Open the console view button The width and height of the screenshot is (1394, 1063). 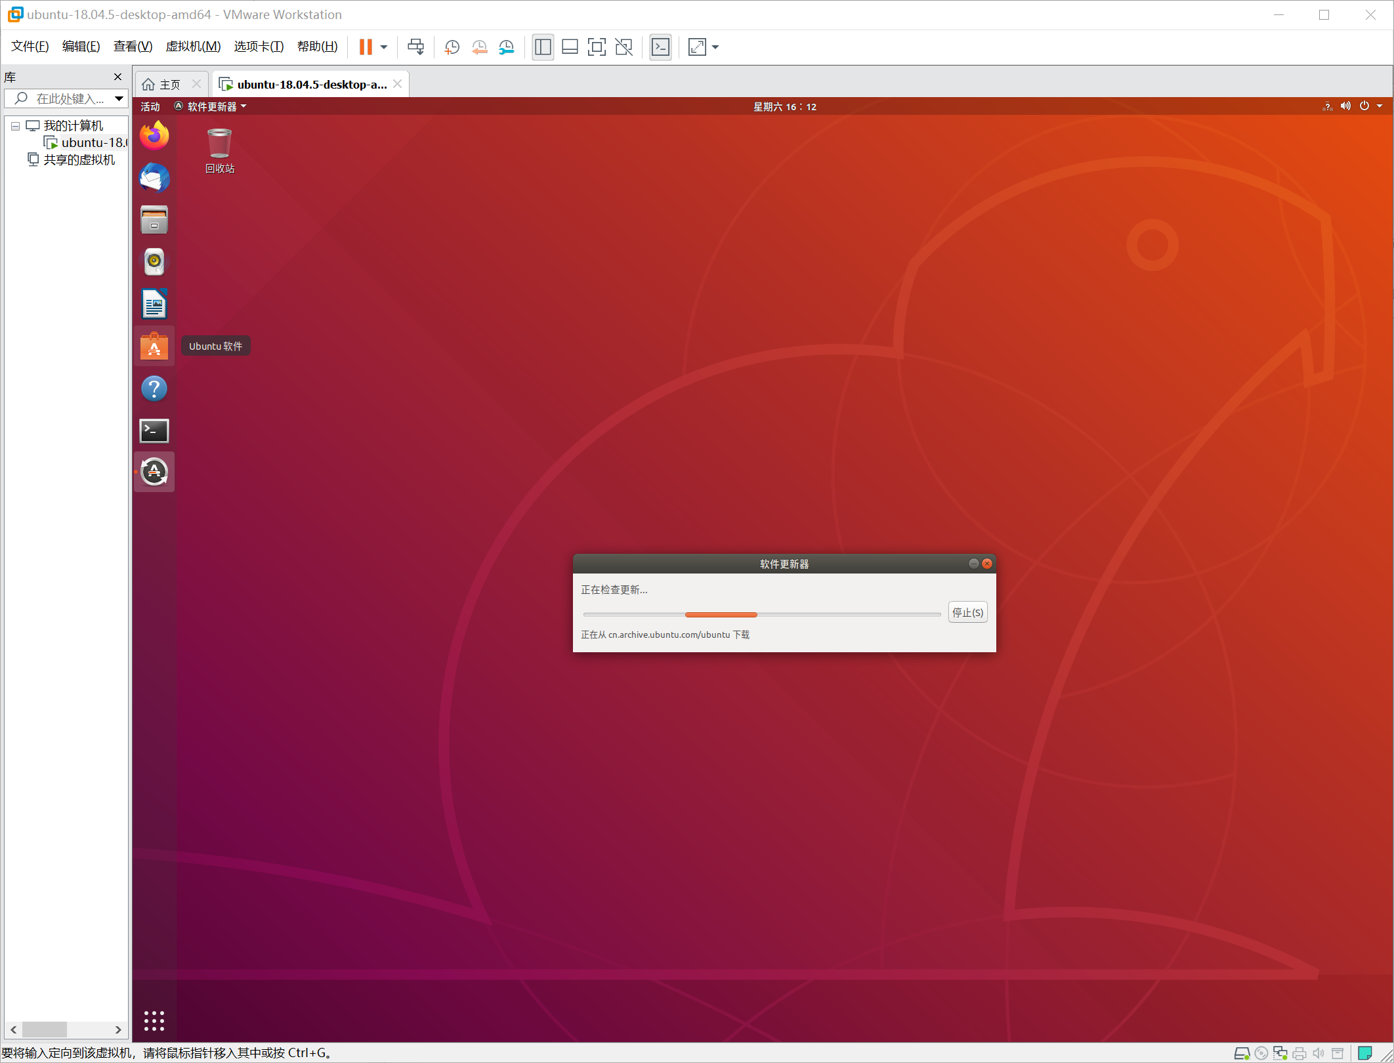point(660,47)
